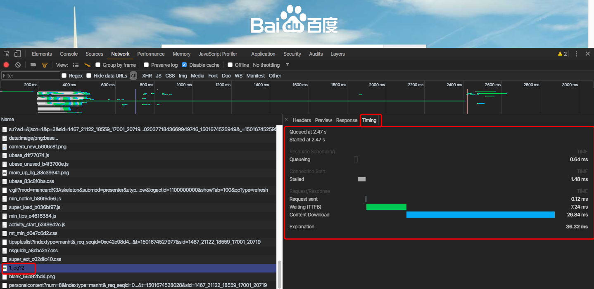
Task: Enable Group by frame checkbox
Action: (98, 65)
